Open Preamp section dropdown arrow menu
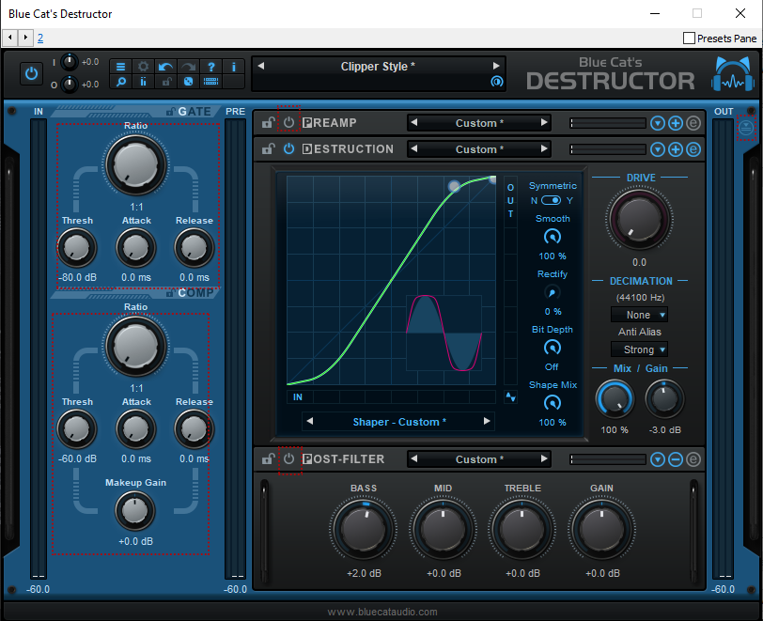763x621 pixels. coord(658,123)
